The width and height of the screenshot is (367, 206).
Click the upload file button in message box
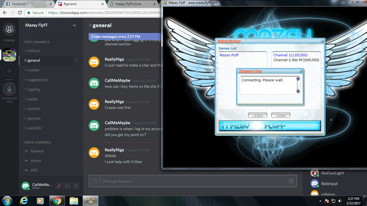(x=95, y=181)
